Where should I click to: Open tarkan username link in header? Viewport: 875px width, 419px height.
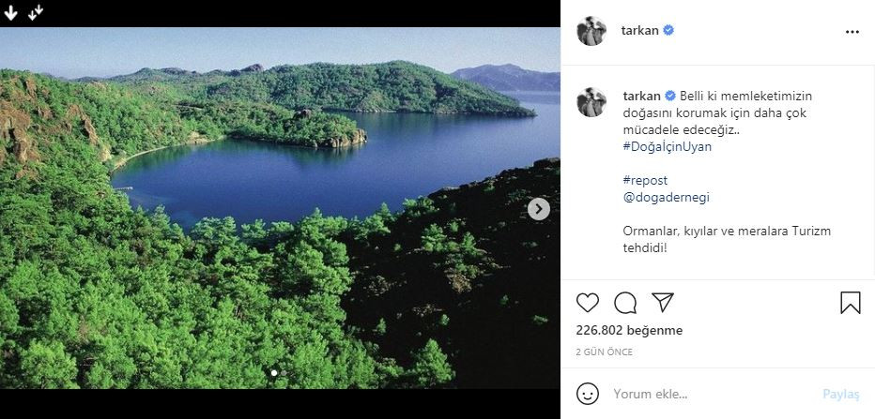point(640,31)
